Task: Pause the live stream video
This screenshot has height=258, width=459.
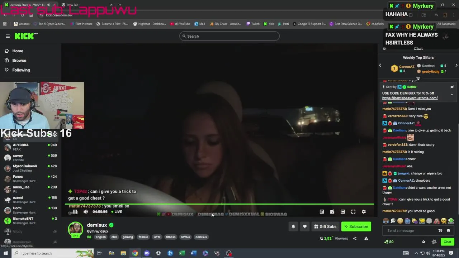Action: [x=75, y=212]
